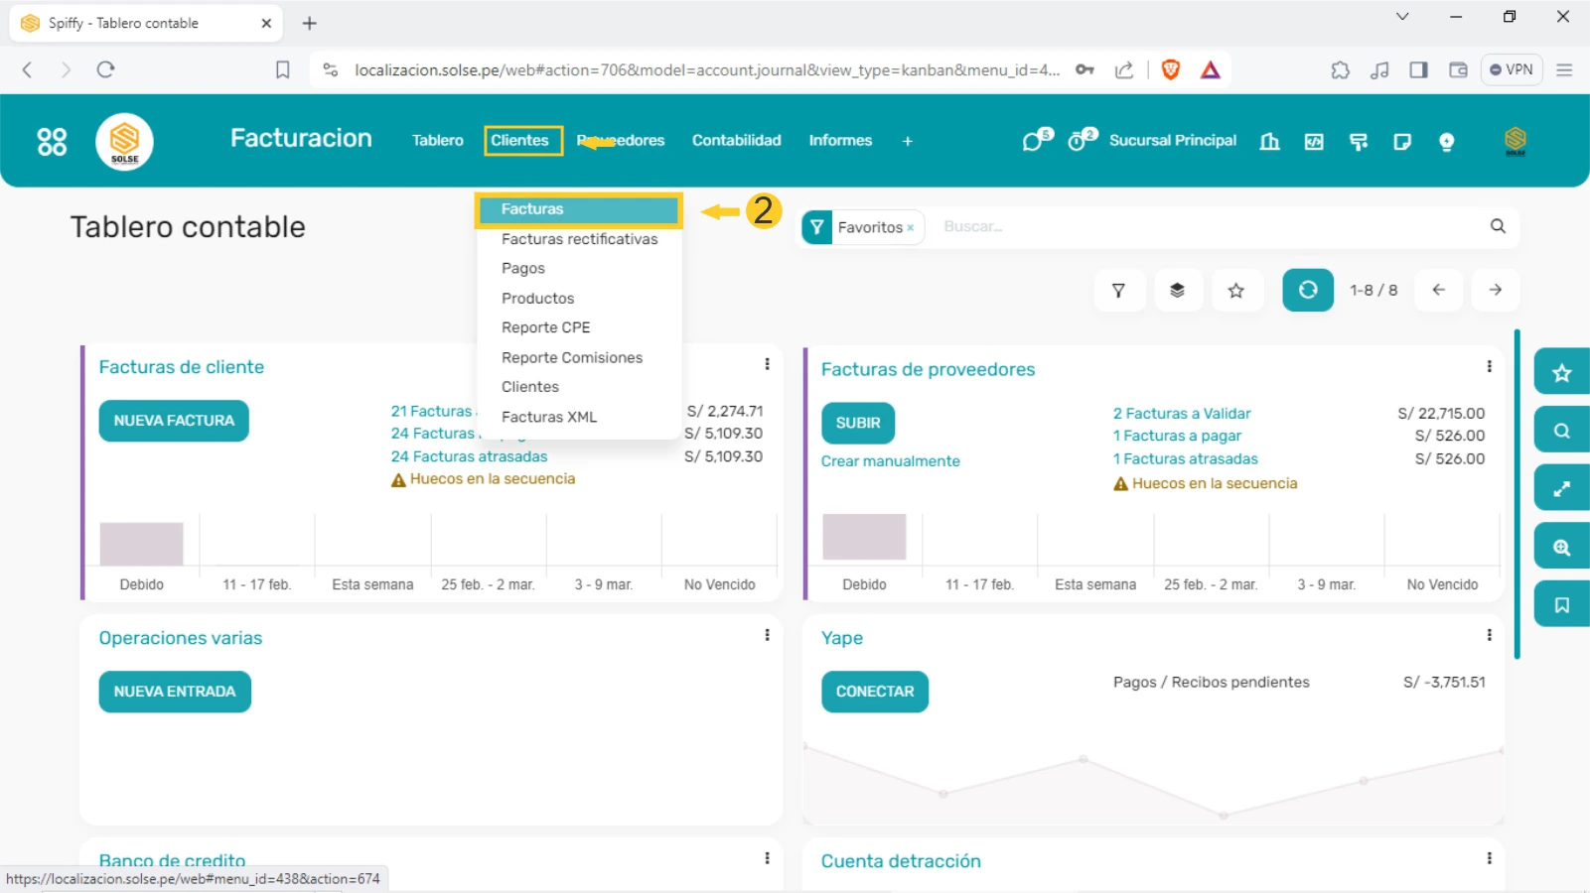Click the filter funnel button

coord(1119,291)
